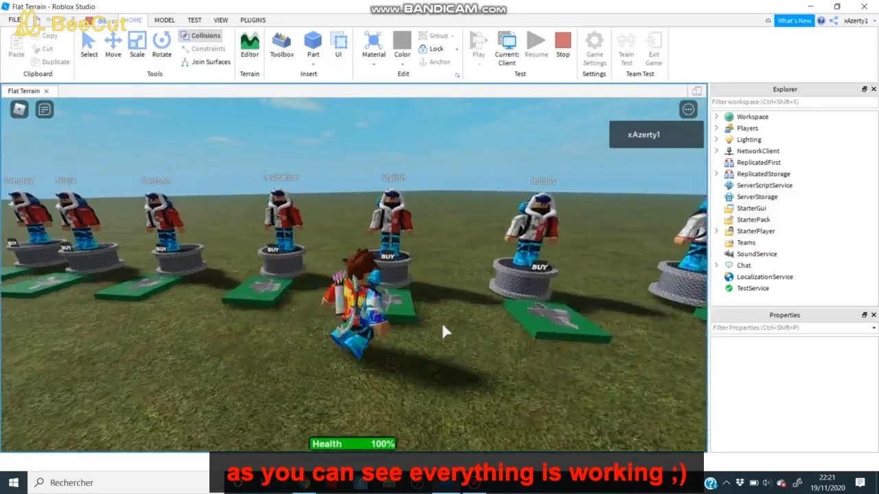Switch the Current: Client view
The height and width of the screenshot is (494, 879).
click(x=507, y=48)
